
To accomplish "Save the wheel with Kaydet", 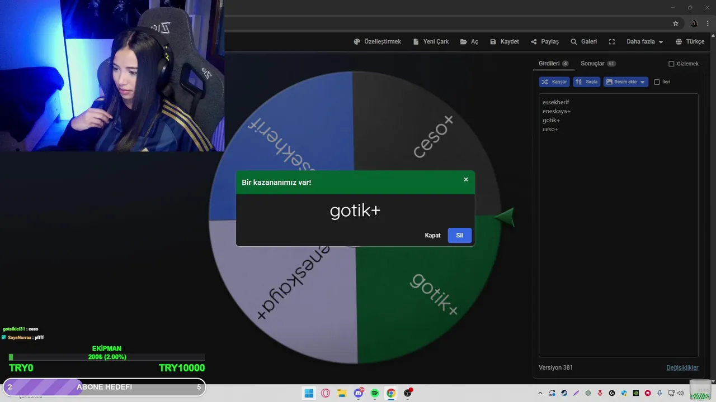I will (x=505, y=42).
